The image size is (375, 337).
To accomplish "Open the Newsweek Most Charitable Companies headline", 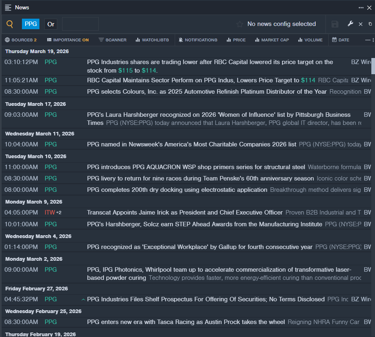I will click(191, 144).
